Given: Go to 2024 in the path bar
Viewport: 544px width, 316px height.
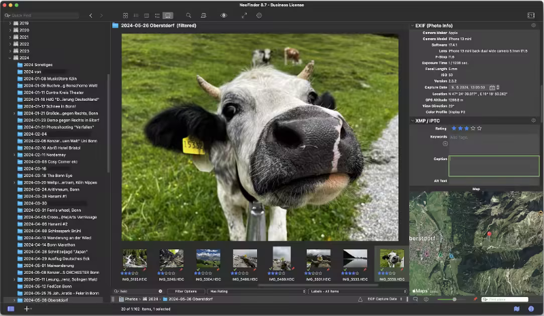Looking at the screenshot, I should point(150,299).
